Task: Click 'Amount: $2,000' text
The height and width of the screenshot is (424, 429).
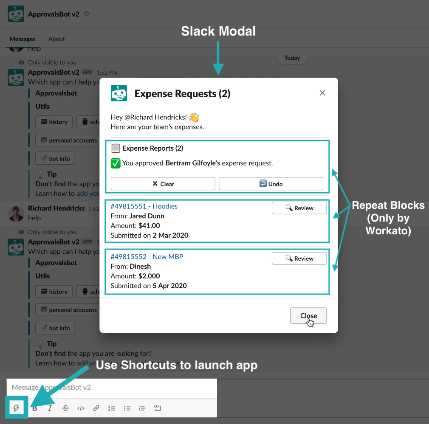Action: click(x=135, y=276)
